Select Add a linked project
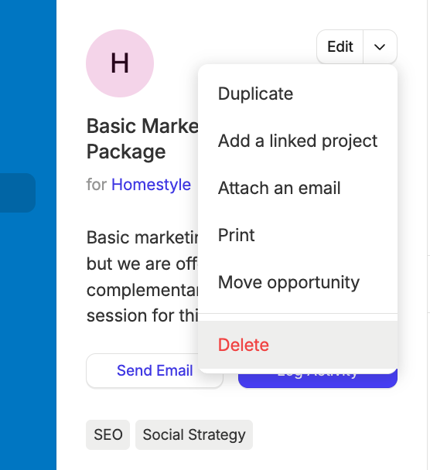Image resolution: width=430 pixels, height=470 pixels. tap(298, 141)
